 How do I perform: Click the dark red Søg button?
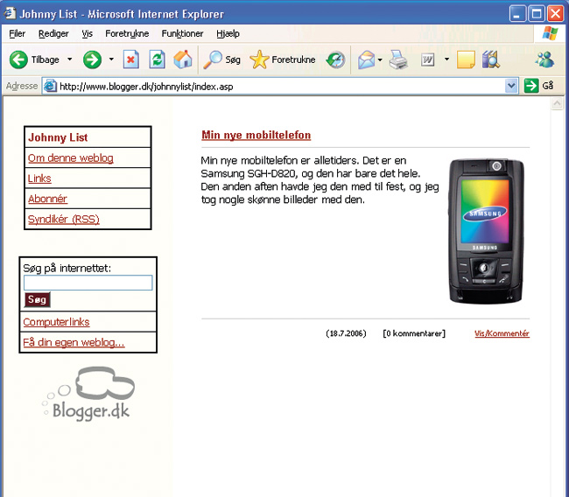point(37,299)
